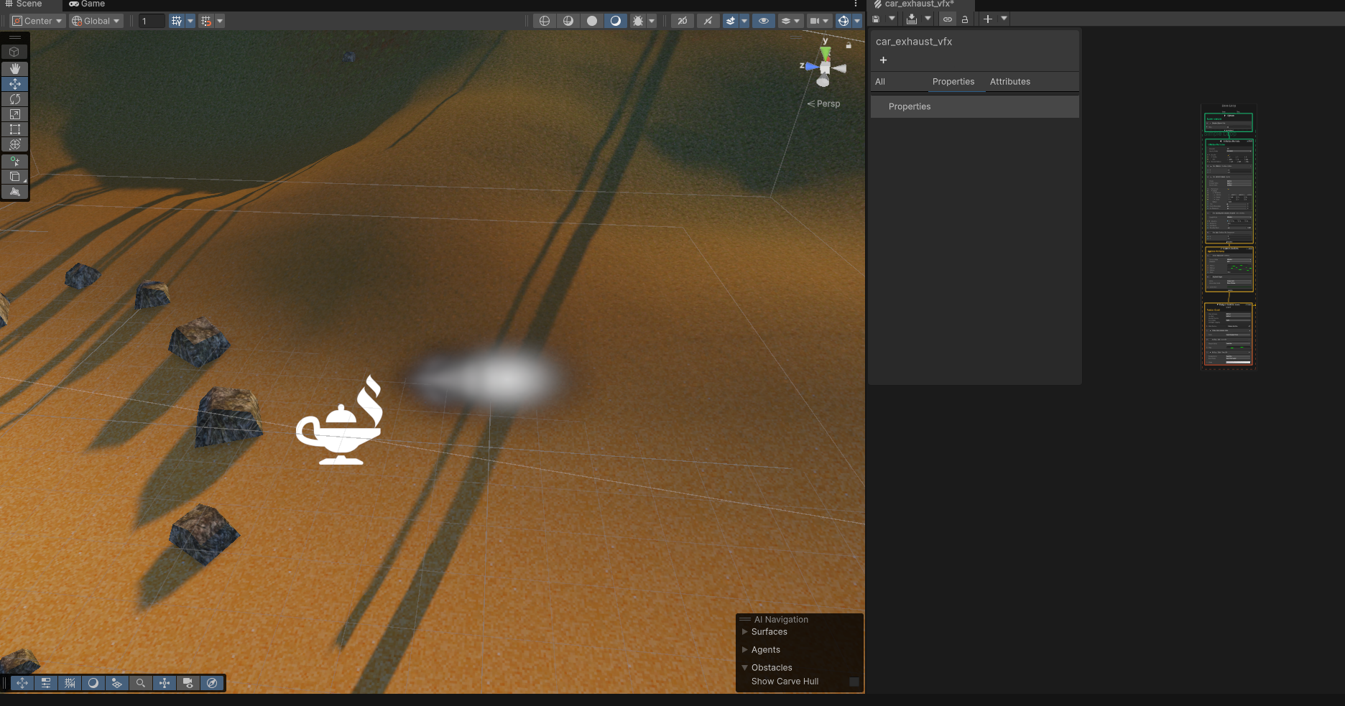Click the camera overlay icon in bottom toolbar
The image size is (1345, 706).
(x=188, y=683)
